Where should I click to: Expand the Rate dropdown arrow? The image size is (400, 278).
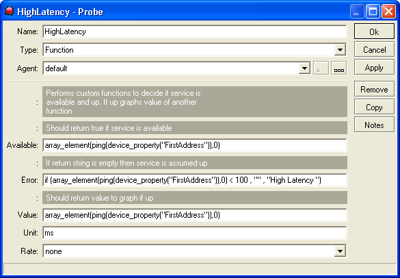(340, 251)
